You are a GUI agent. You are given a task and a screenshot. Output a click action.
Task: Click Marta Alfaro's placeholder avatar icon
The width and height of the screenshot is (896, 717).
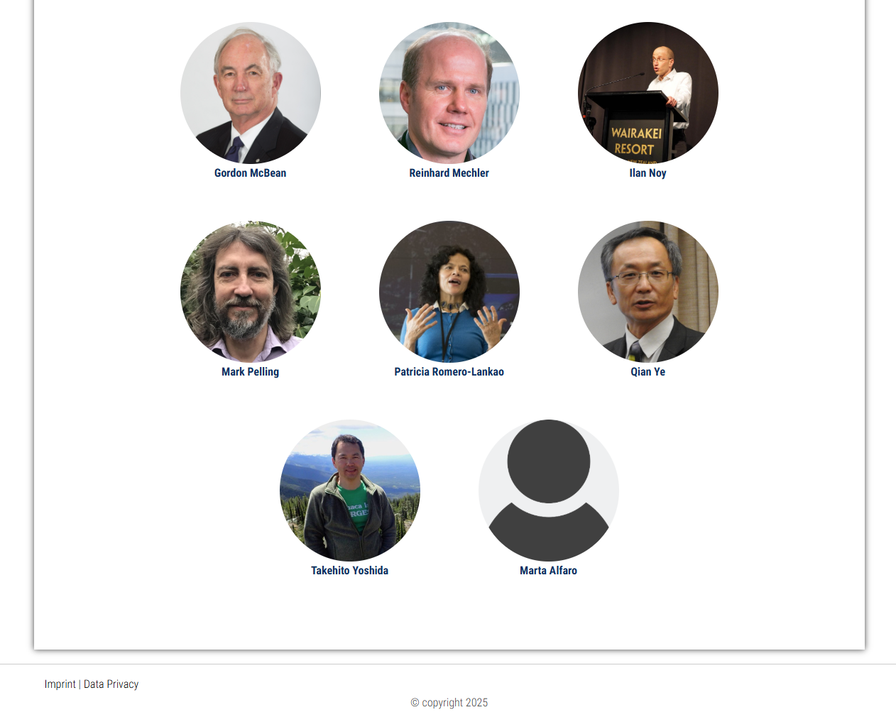click(549, 491)
